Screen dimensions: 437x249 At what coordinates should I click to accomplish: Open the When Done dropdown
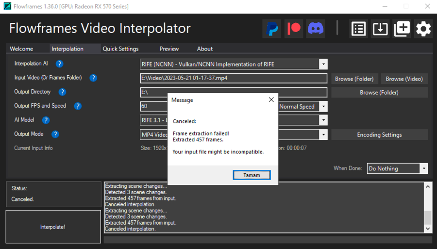click(423, 168)
